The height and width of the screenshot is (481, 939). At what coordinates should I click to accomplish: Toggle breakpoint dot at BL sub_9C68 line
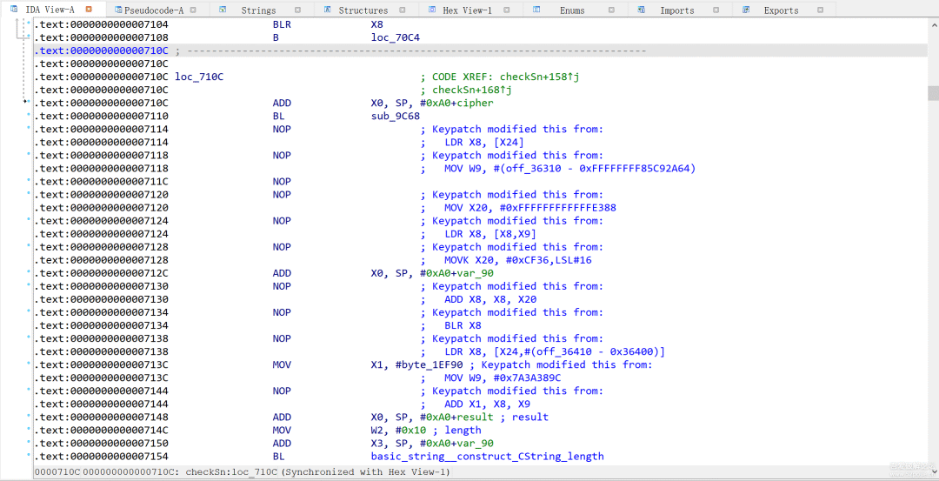click(x=29, y=116)
